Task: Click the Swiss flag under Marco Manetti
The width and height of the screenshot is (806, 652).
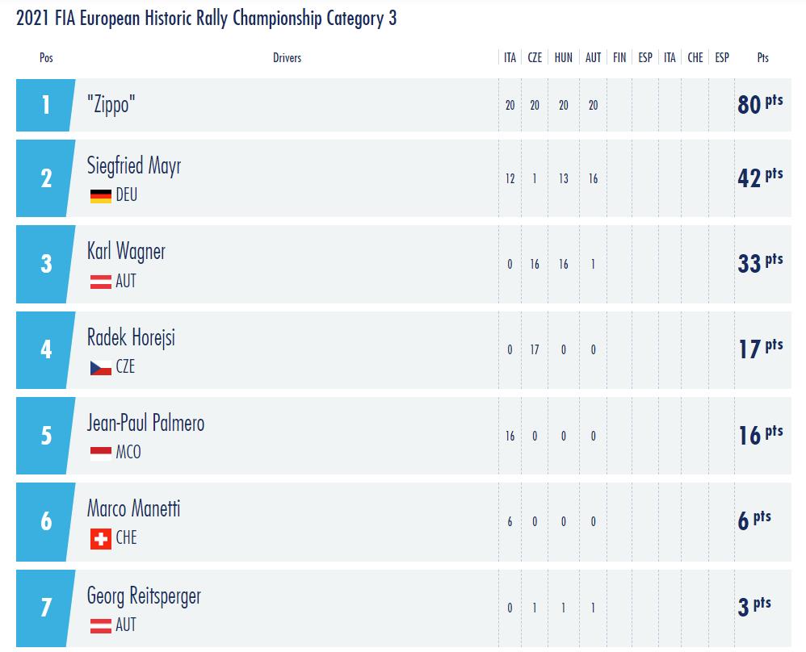Action: point(101,539)
